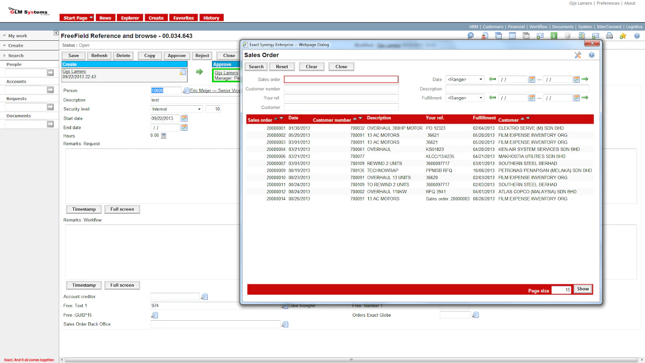Open calendar for Date range end
Screen dimensions: 645x363
point(576,79)
